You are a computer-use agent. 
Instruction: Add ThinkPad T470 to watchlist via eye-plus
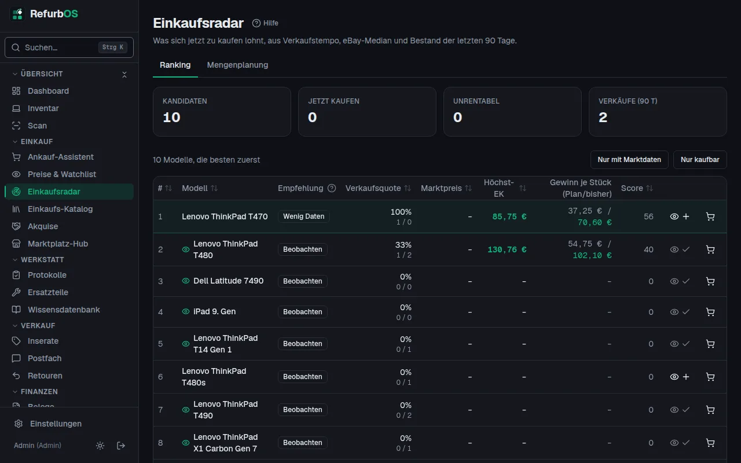[680, 216]
